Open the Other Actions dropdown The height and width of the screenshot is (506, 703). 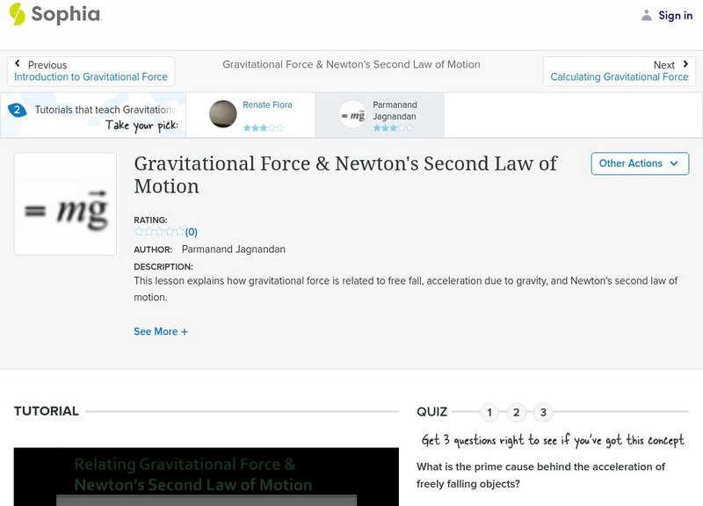pyautogui.click(x=638, y=163)
